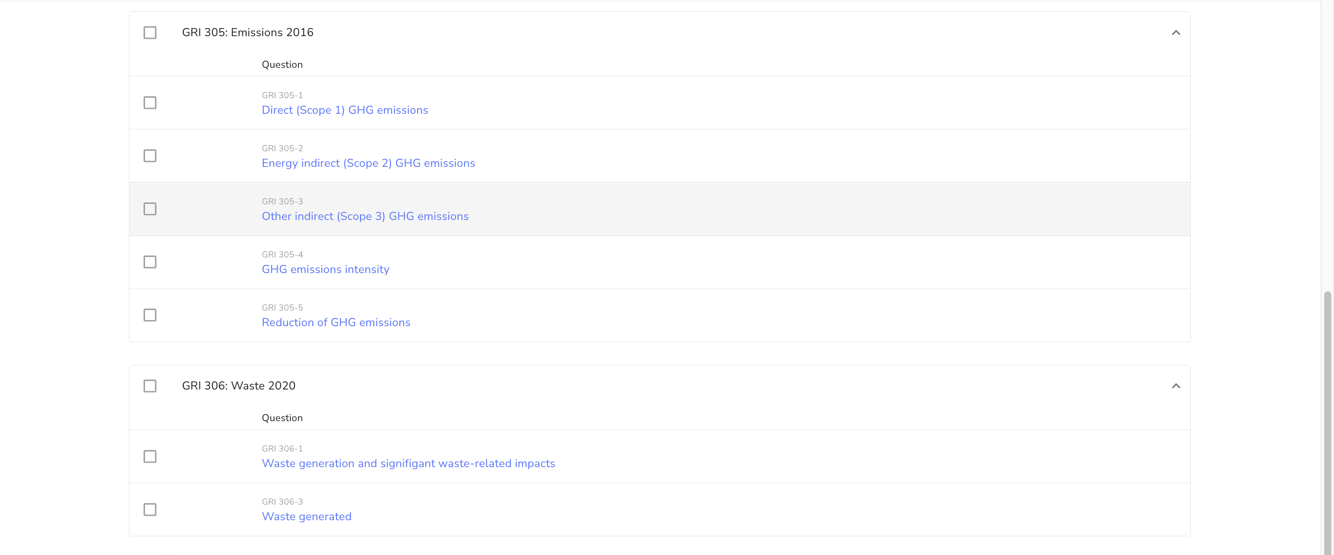Click Other indirect (Scope 3) GHG emissions
The height and width of the screenshot is (555, 1334).
pyautogui.click(x=365, y=216)
